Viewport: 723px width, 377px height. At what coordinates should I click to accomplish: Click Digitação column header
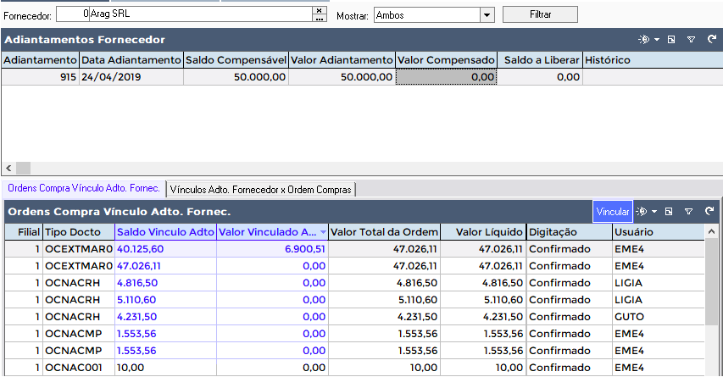tap(569, 232)
